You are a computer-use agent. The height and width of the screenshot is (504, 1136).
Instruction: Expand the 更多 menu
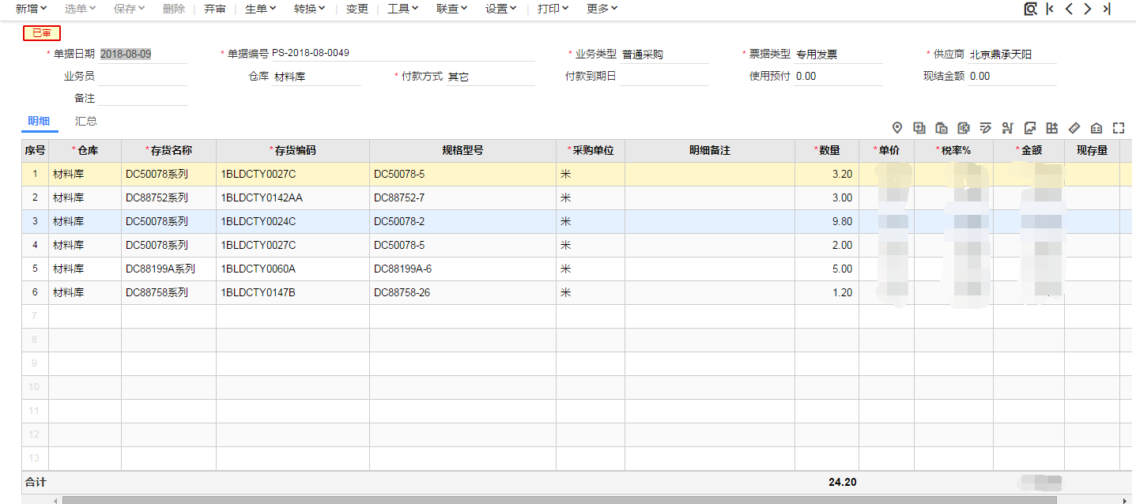coord(602,9)
